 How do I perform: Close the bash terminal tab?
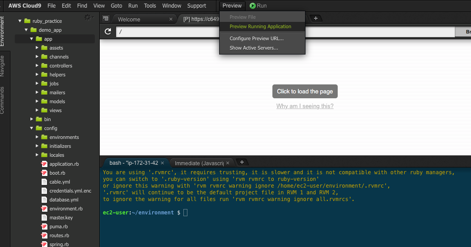coord(162,163)
